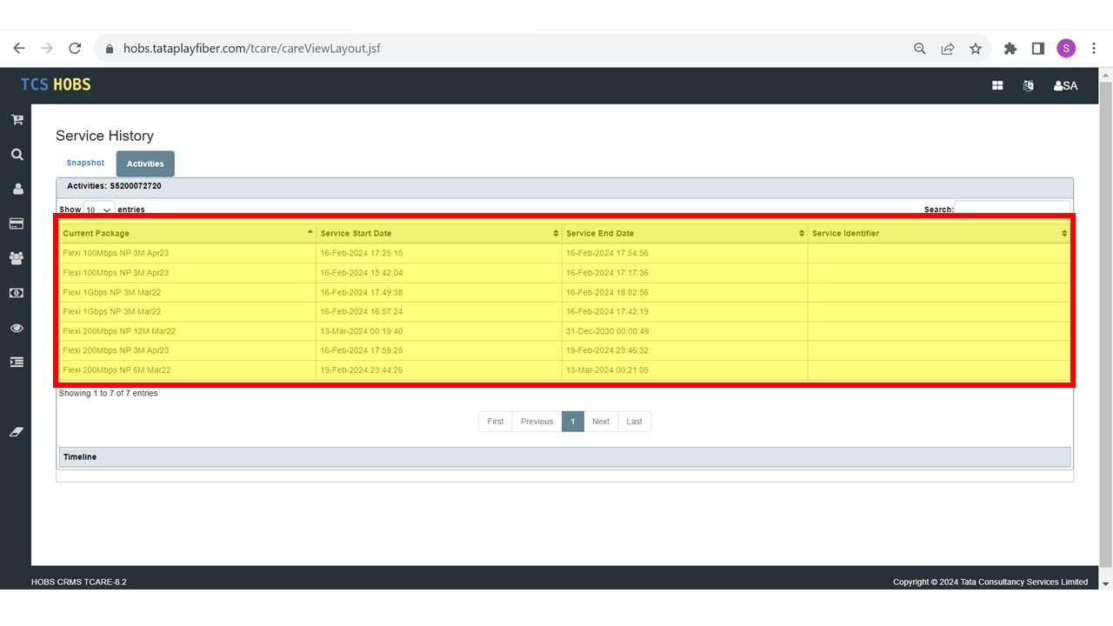Open the purple S profile avatar

click(1066, 49)
